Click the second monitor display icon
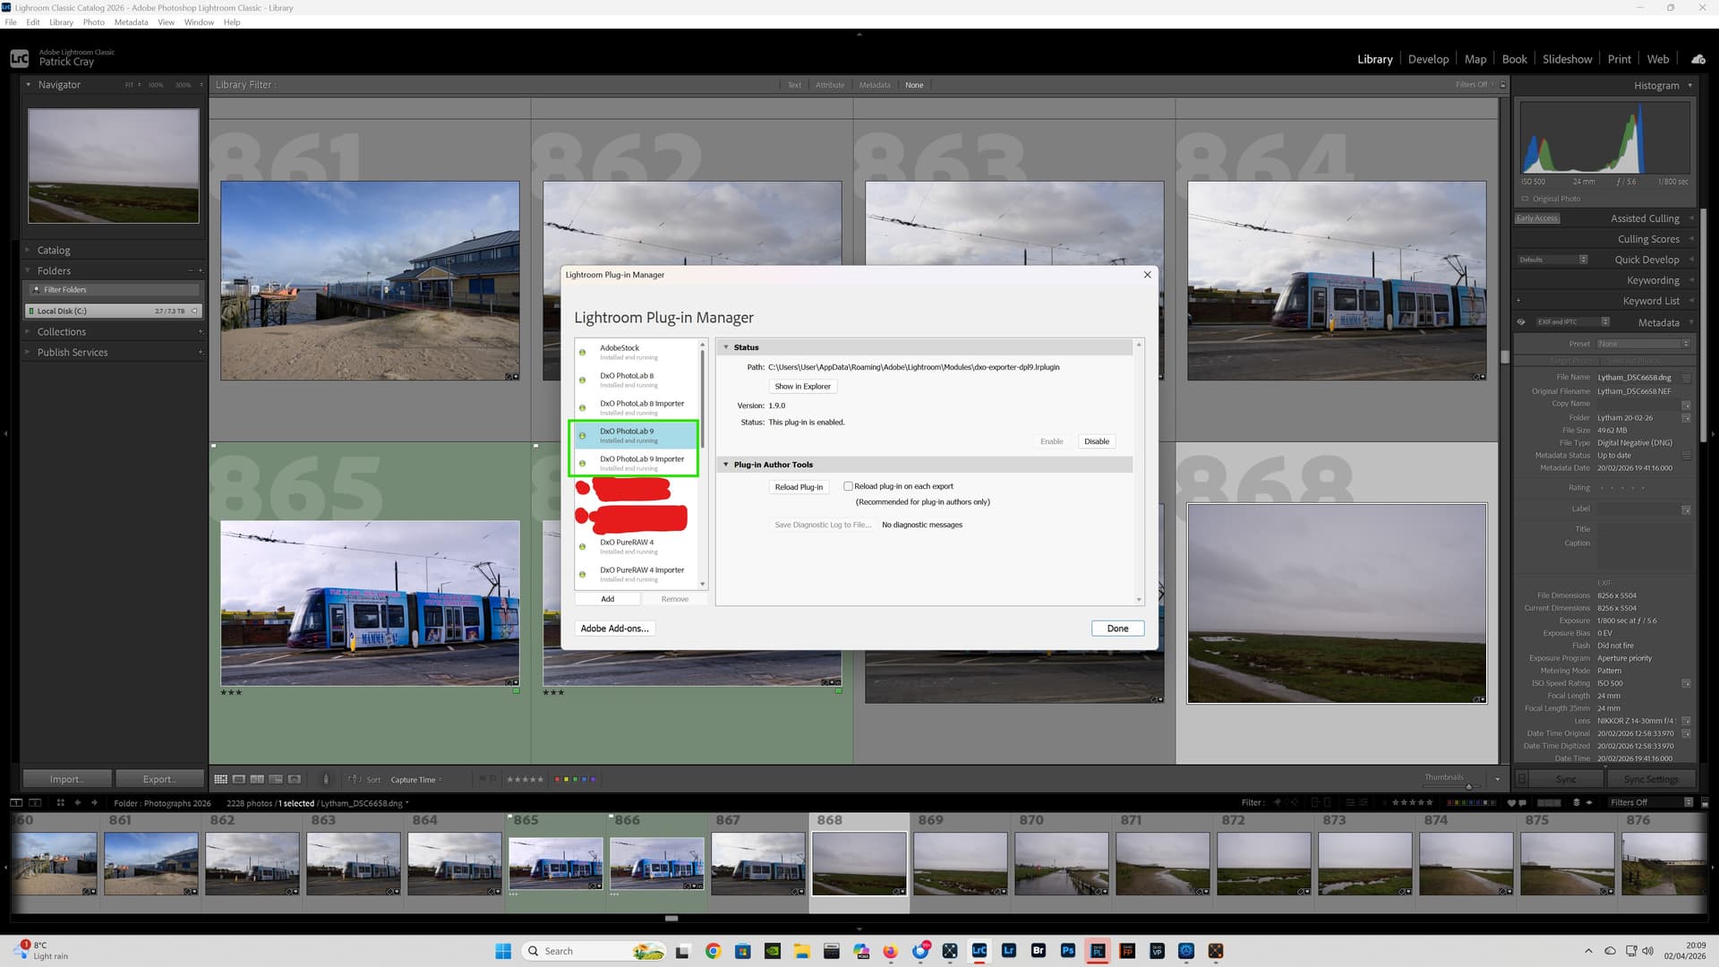 pos(35,803)
